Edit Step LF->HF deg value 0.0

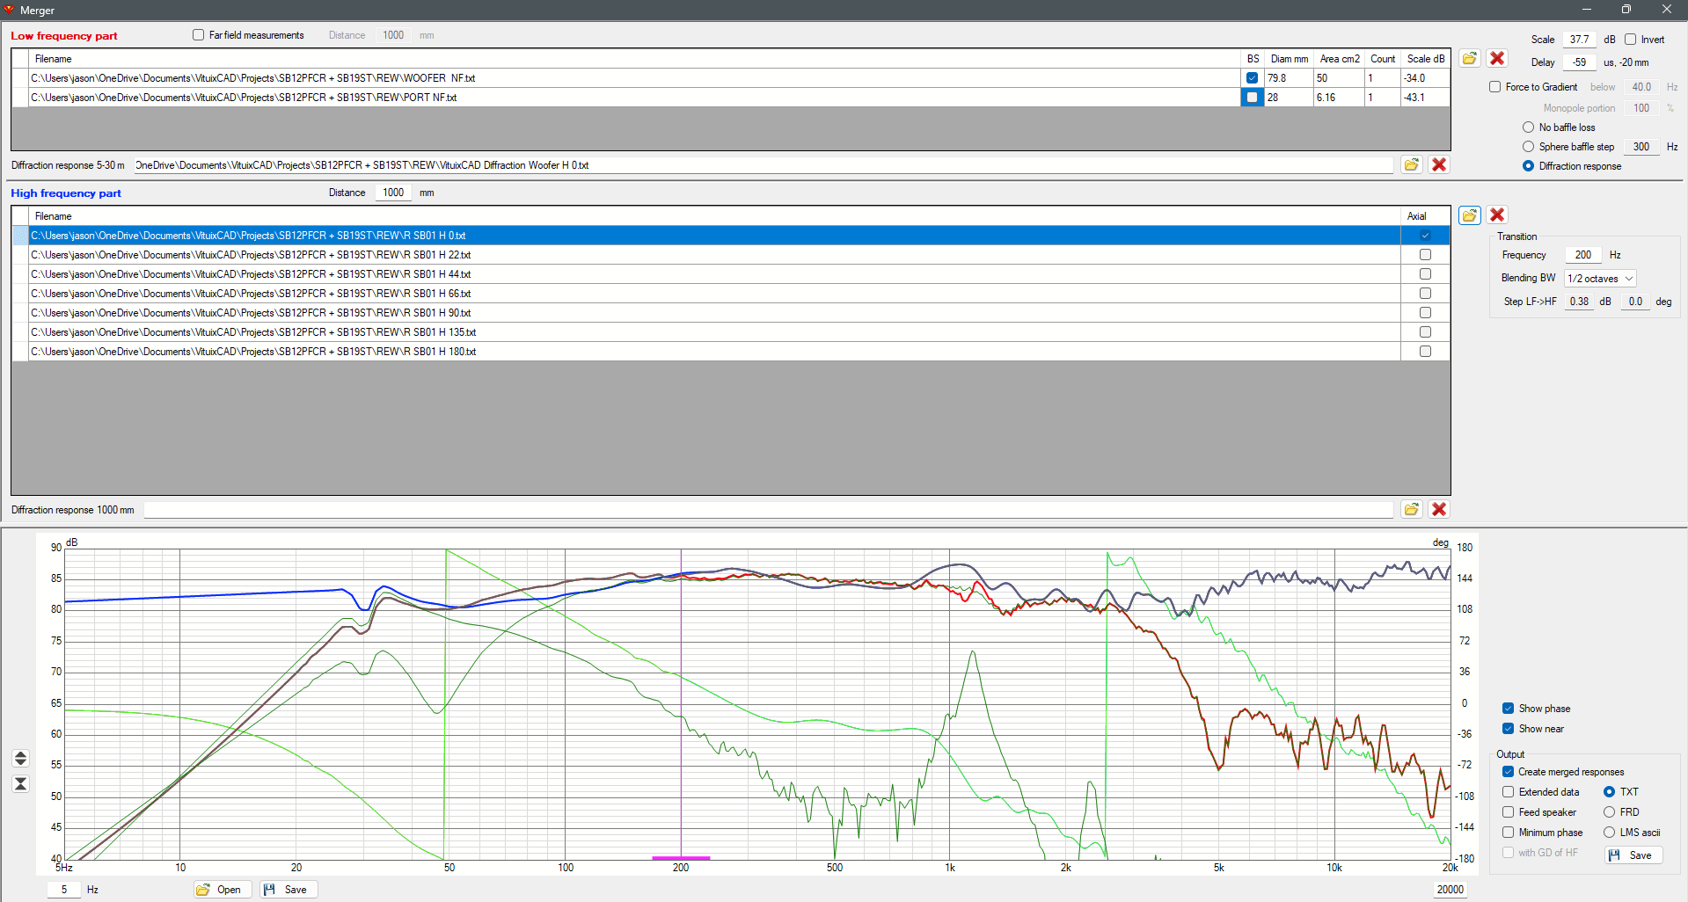click(x=1635, y=302)
